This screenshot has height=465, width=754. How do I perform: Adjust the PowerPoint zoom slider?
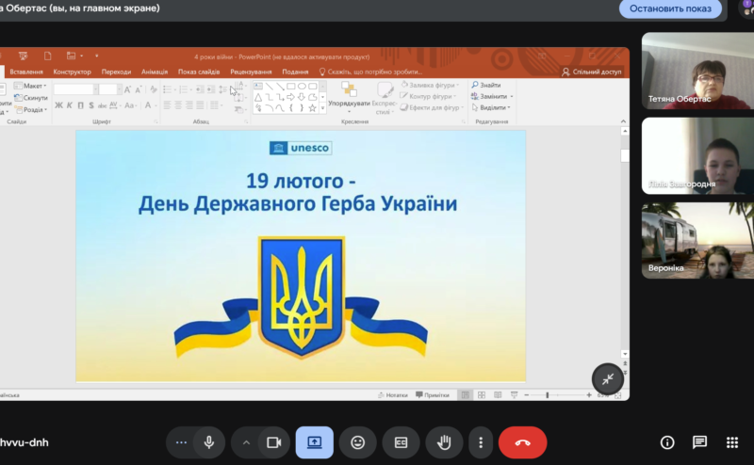[548, 395]
